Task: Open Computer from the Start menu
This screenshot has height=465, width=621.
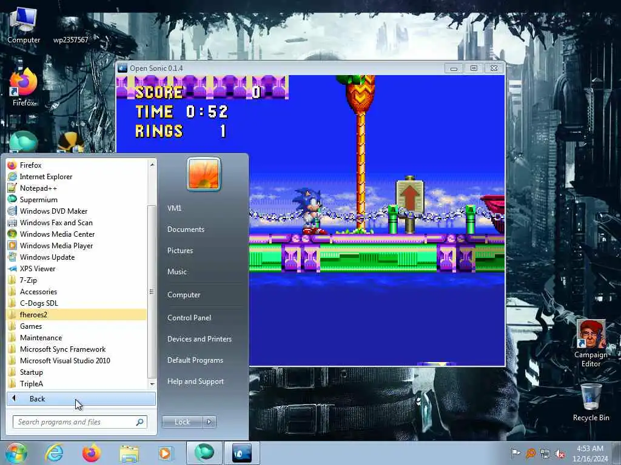Action: (x=184, y=295)
